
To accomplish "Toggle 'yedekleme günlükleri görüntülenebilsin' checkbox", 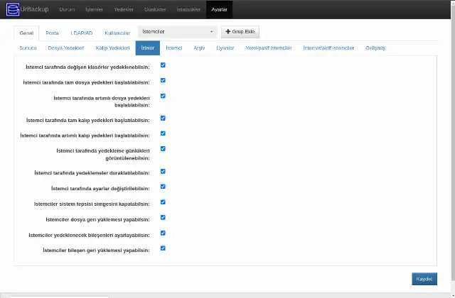I will point(163,149).
